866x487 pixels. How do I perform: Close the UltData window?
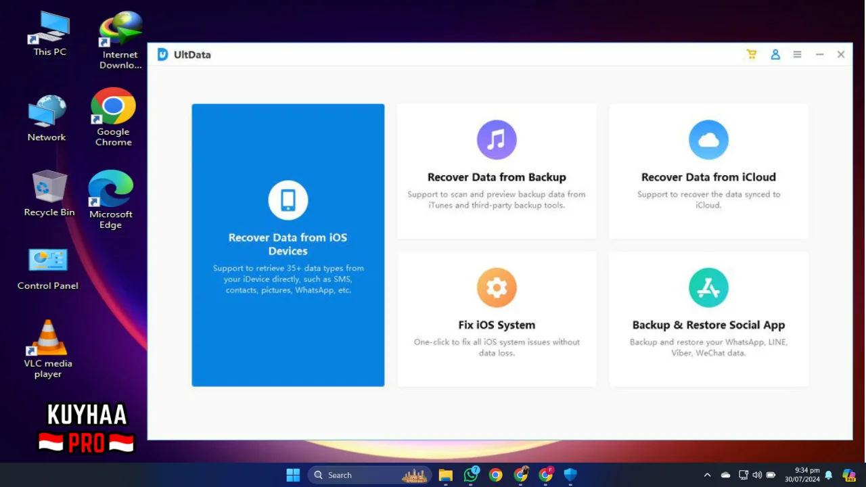pos(841,54)
